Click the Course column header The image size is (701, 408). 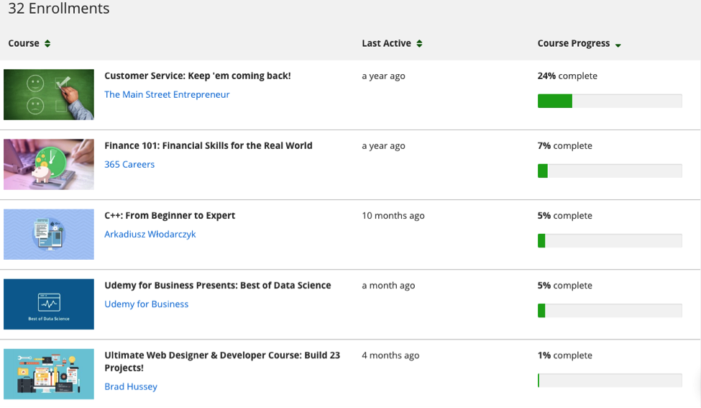[x=24, y=43]
